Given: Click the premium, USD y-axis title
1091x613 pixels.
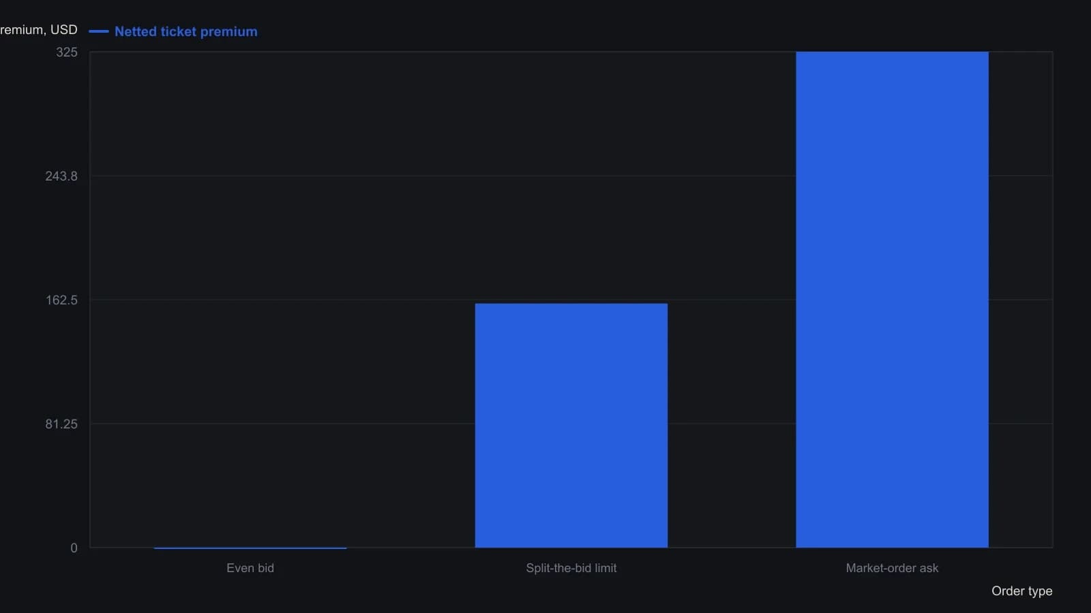Looking at the screenshot, I should pyautogui.click(x=39, y=30).
